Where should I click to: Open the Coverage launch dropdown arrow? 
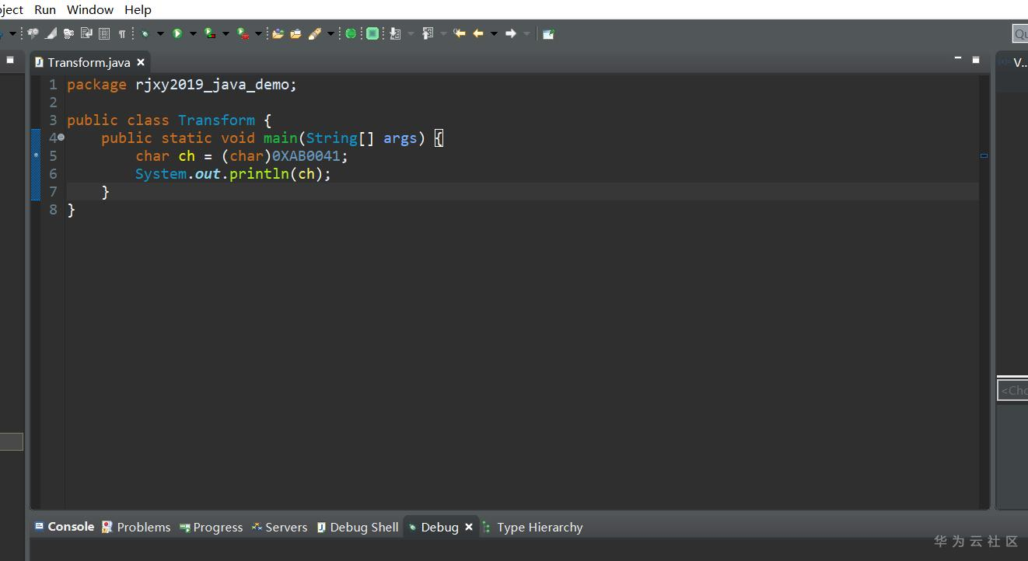pos(226,33)
